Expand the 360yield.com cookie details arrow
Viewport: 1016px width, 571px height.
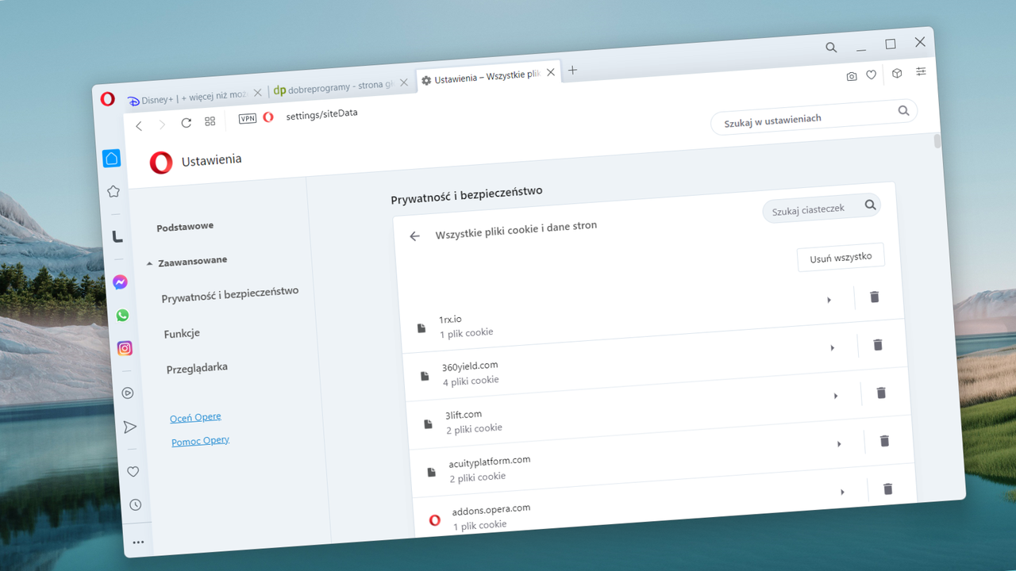(x=832, y=347)
